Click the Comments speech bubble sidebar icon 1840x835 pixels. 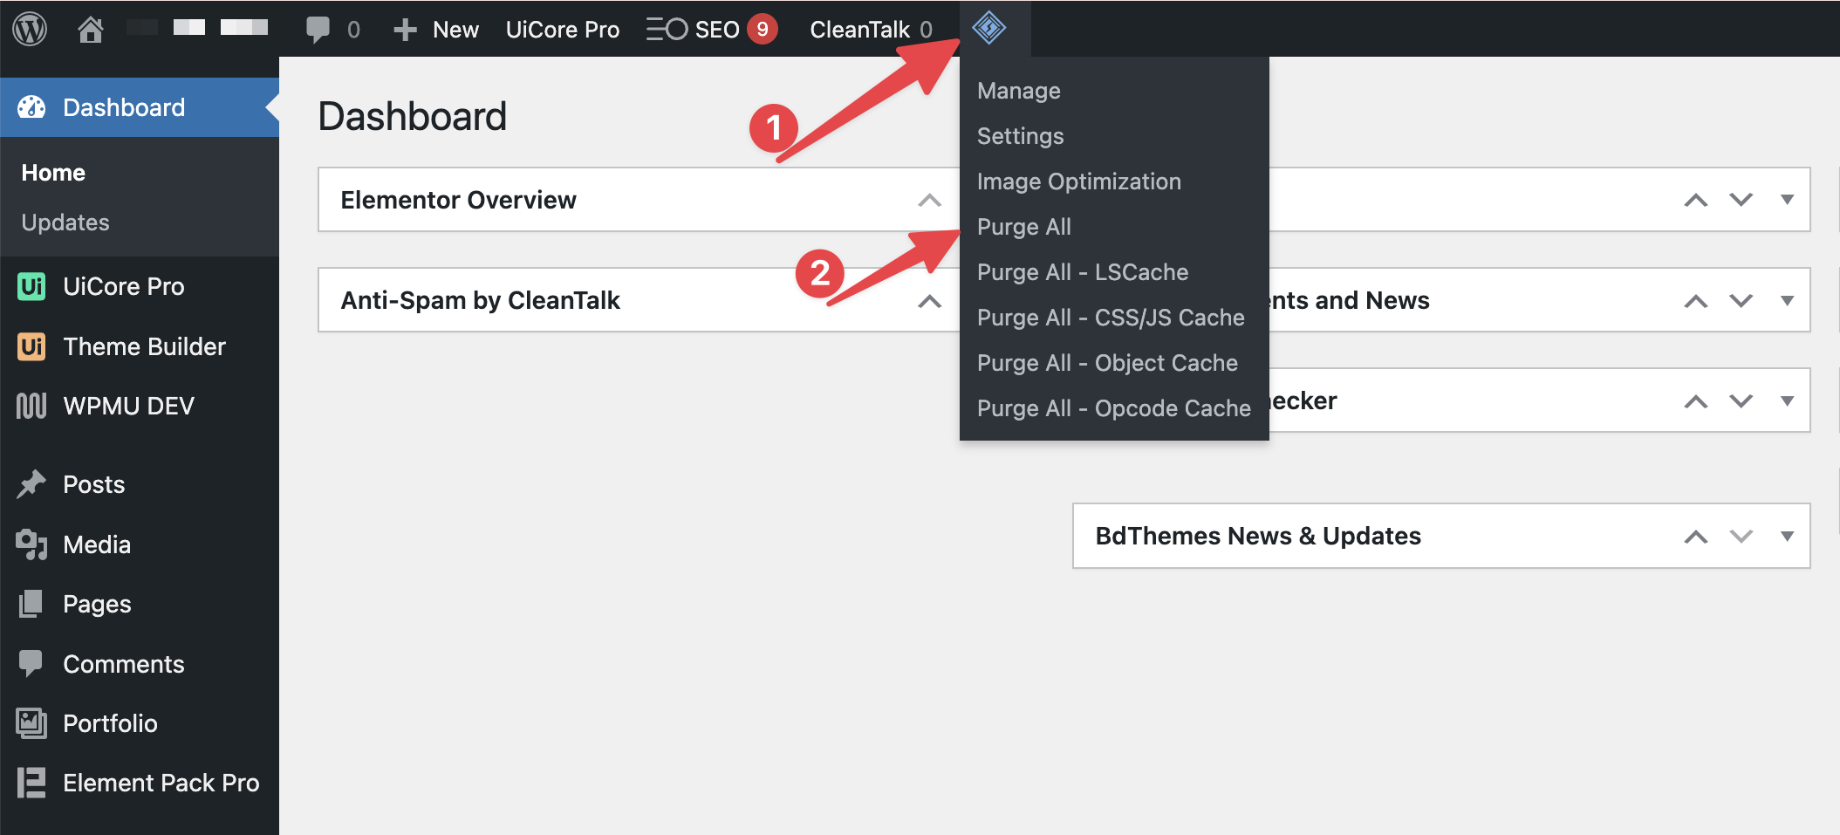coord(31,664)
